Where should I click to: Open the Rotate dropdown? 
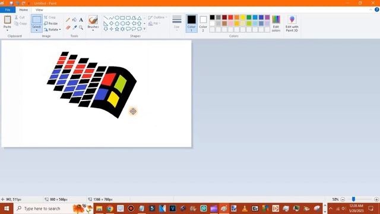pos(52,30)
